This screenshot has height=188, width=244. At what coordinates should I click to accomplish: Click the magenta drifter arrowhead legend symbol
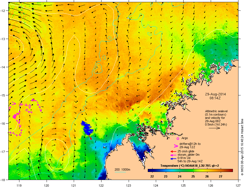coord(176,146)
